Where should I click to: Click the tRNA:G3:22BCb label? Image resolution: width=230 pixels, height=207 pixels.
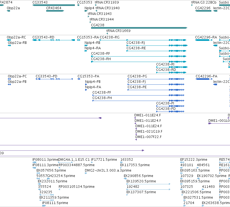(x=204, y=2)
